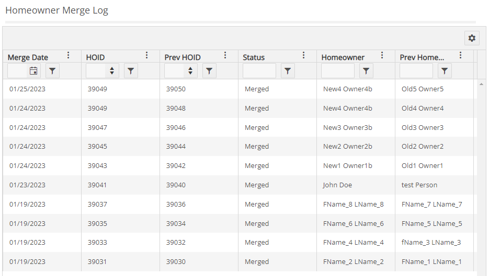The height and width of the screenshot is (276, 489).
Task: Focus the Status filter text field
Action: click(x=259, y=71)
